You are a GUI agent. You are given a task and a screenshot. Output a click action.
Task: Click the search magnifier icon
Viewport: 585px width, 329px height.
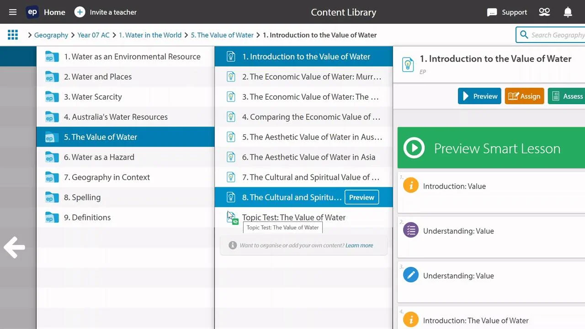pyautogui.click(x=523, y=35)
